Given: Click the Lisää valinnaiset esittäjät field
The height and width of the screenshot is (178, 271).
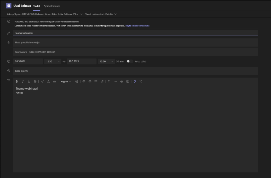Looking at the screenshot, I should point(135,52).
